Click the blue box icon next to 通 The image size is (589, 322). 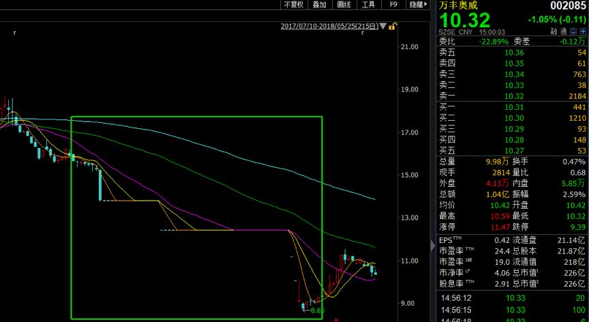pyautogui.click(x=573, y=31)
